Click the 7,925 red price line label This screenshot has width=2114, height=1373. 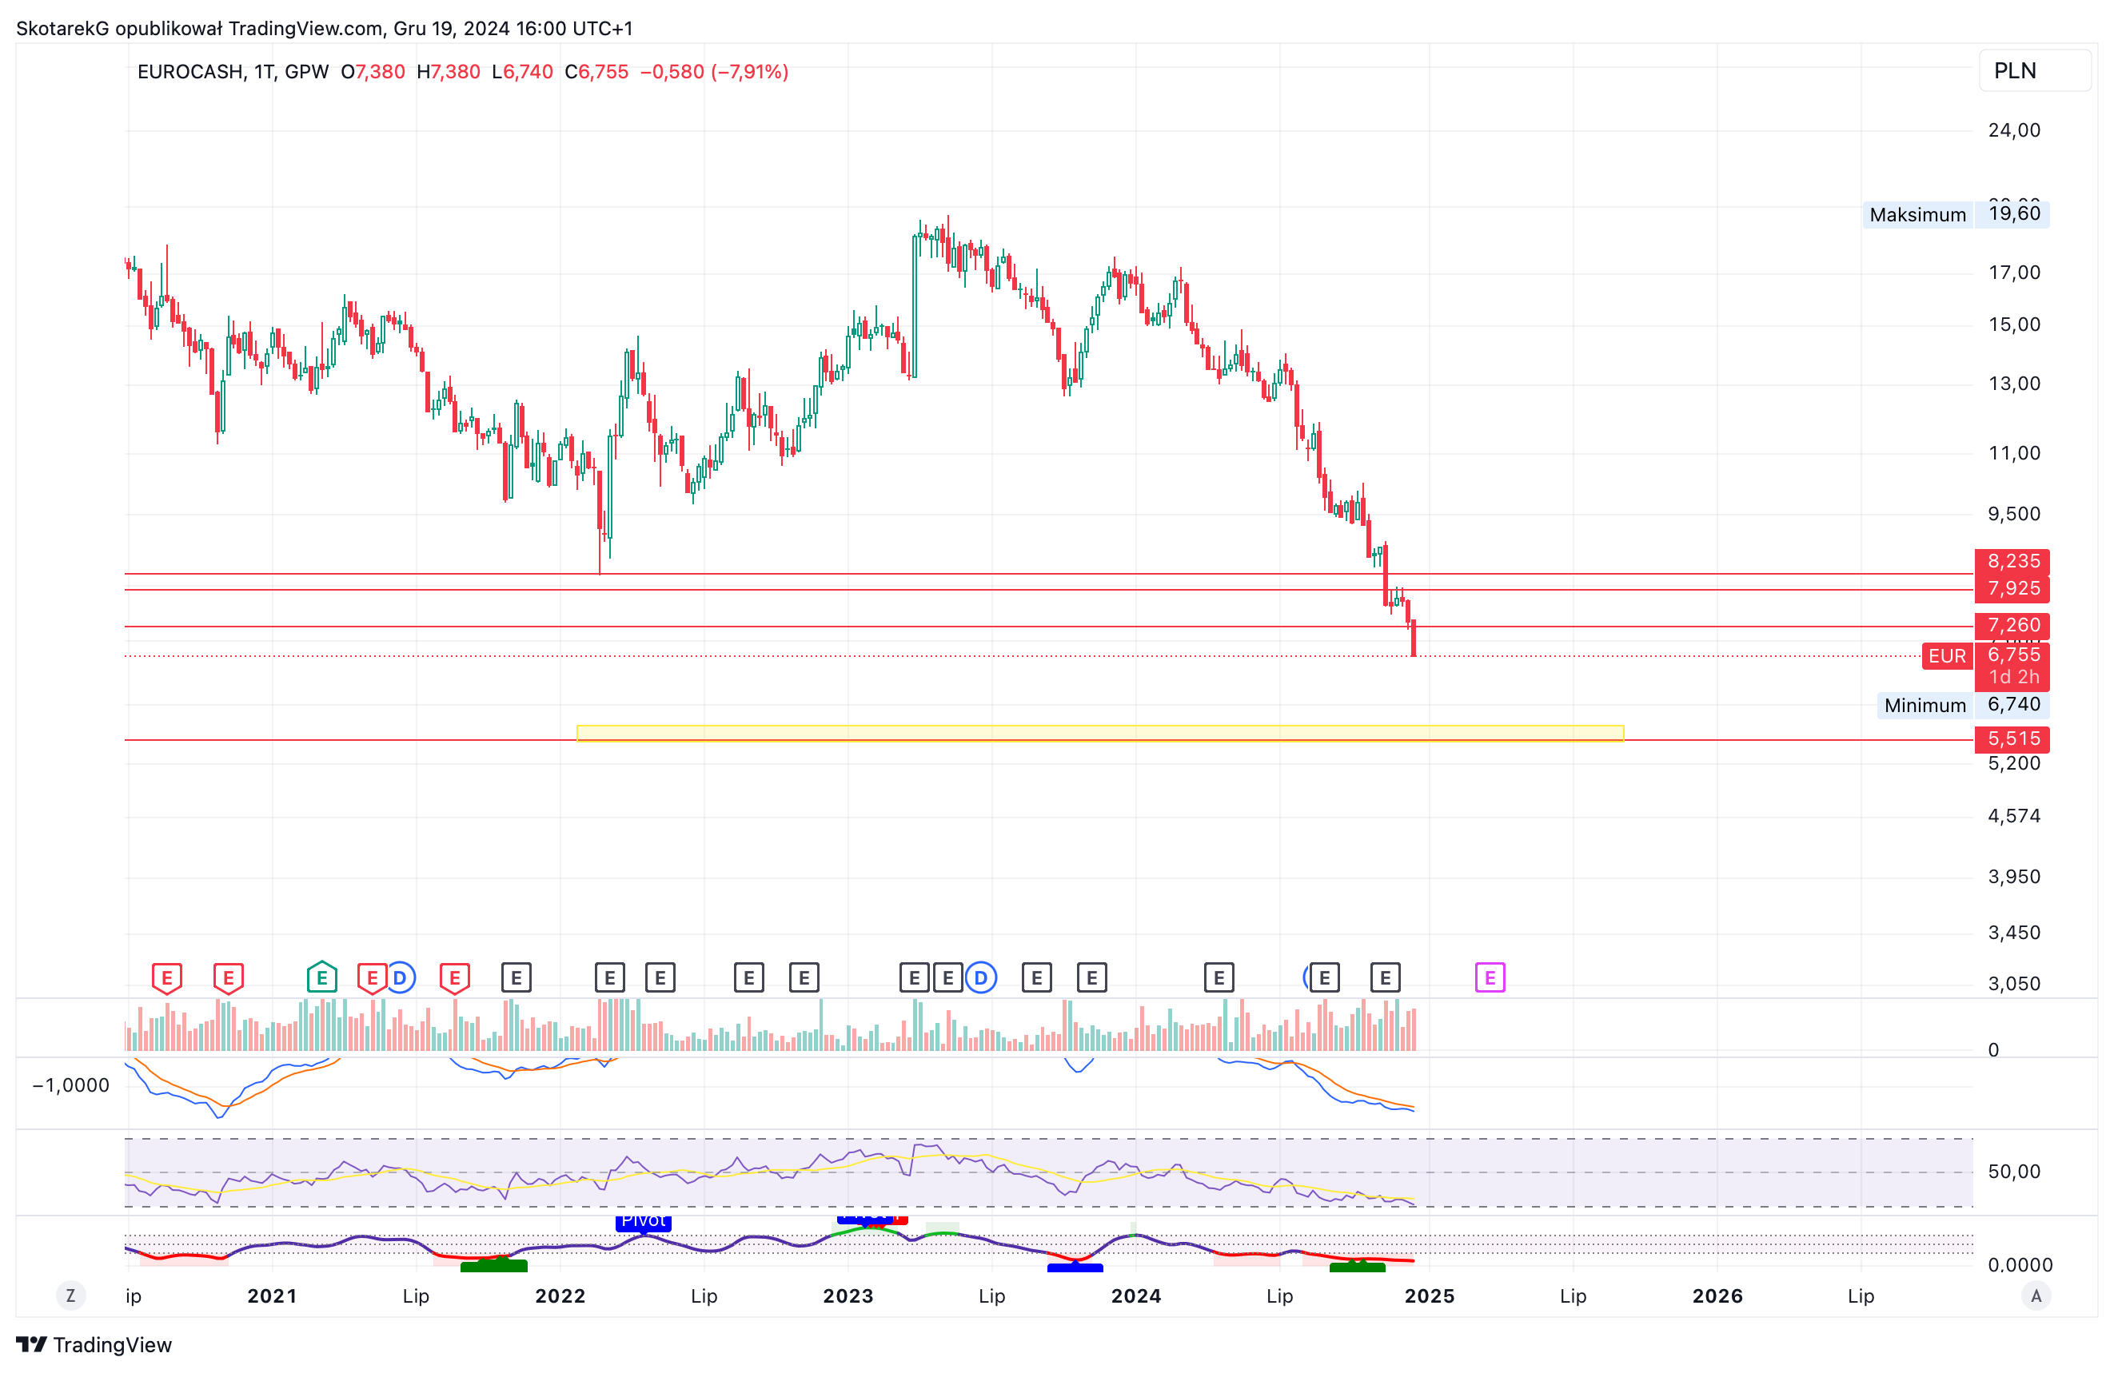point(2012,588)
